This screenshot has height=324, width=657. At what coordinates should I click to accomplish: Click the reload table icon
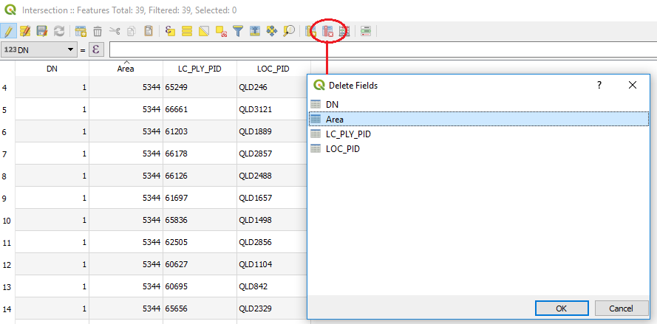click(x=58, y=31)
